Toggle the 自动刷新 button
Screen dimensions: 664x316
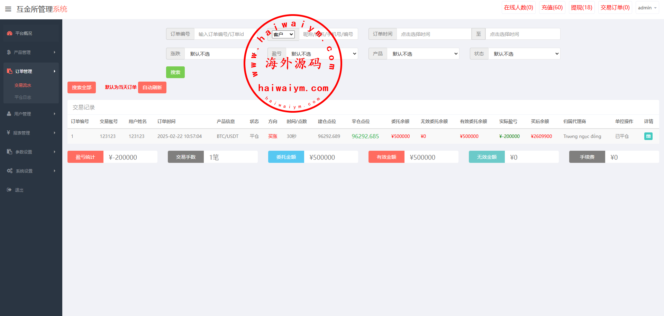(152, 87)
